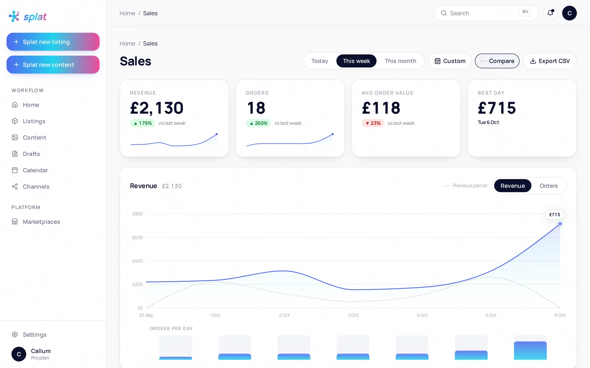Screen dimensions: 590x368
Task: Click the calendar icon on Custom button
Action: coord(438,61)
